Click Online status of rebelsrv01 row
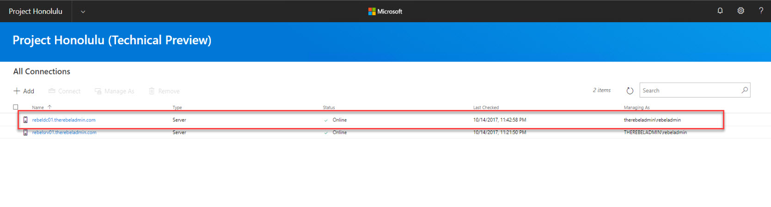This screenshot has width=771, height=207. pyautogui.click(x=339, y=132)
